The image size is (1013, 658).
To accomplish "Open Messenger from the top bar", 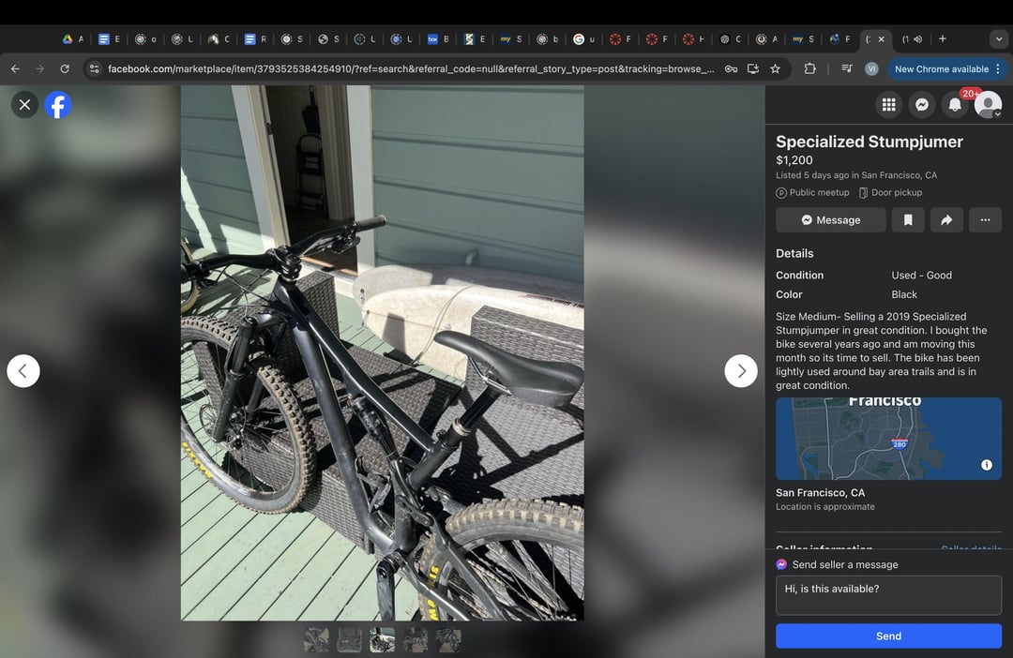I will point(922,104).
